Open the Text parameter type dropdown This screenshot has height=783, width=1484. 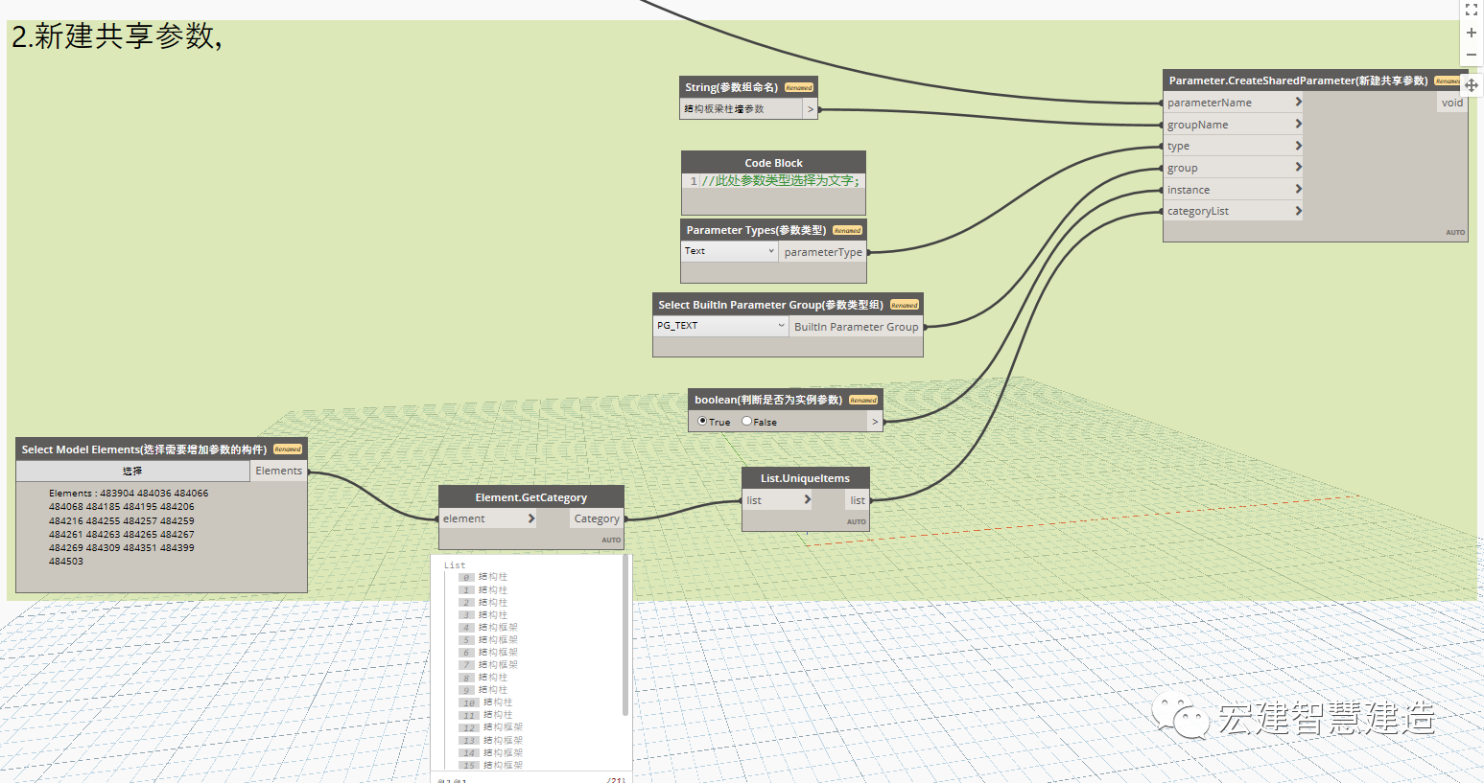point(730,251)
